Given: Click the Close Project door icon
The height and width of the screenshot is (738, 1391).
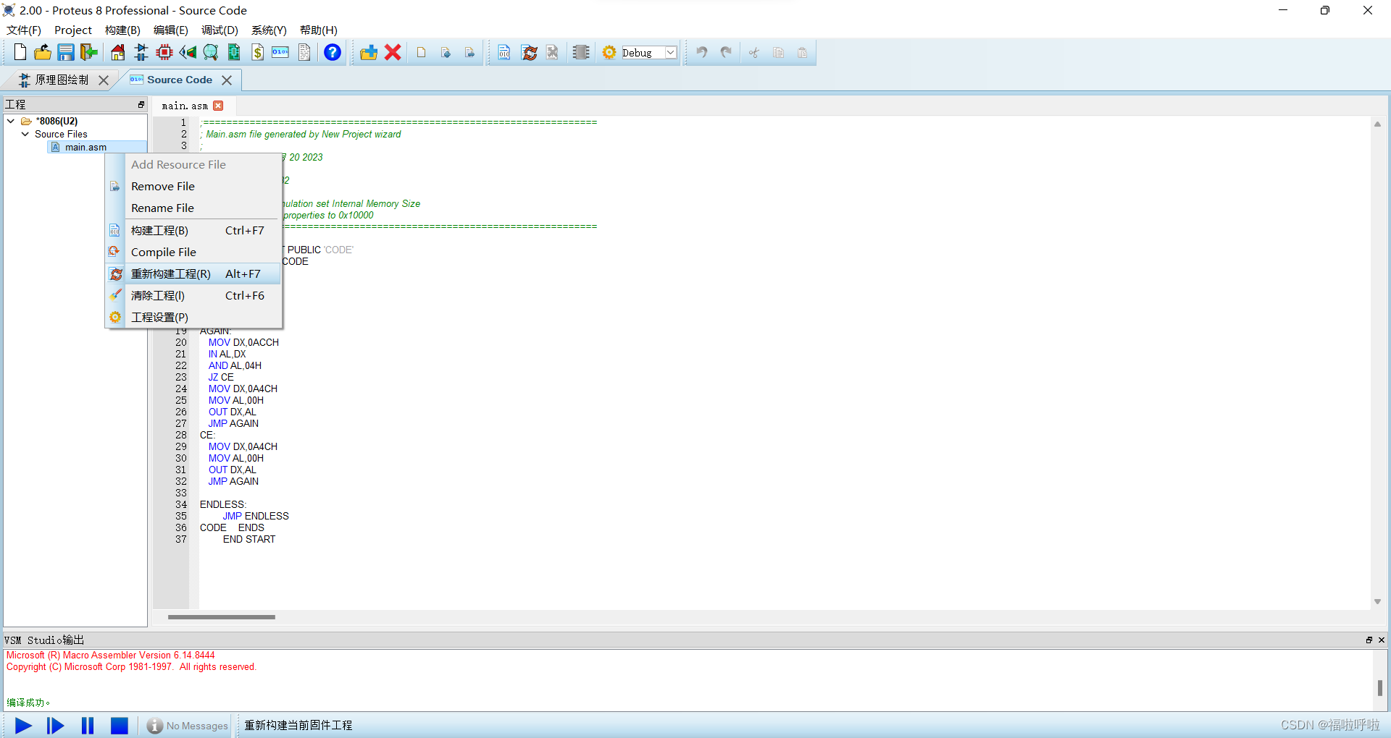Looking at the screenshot, I should (89, 52).
